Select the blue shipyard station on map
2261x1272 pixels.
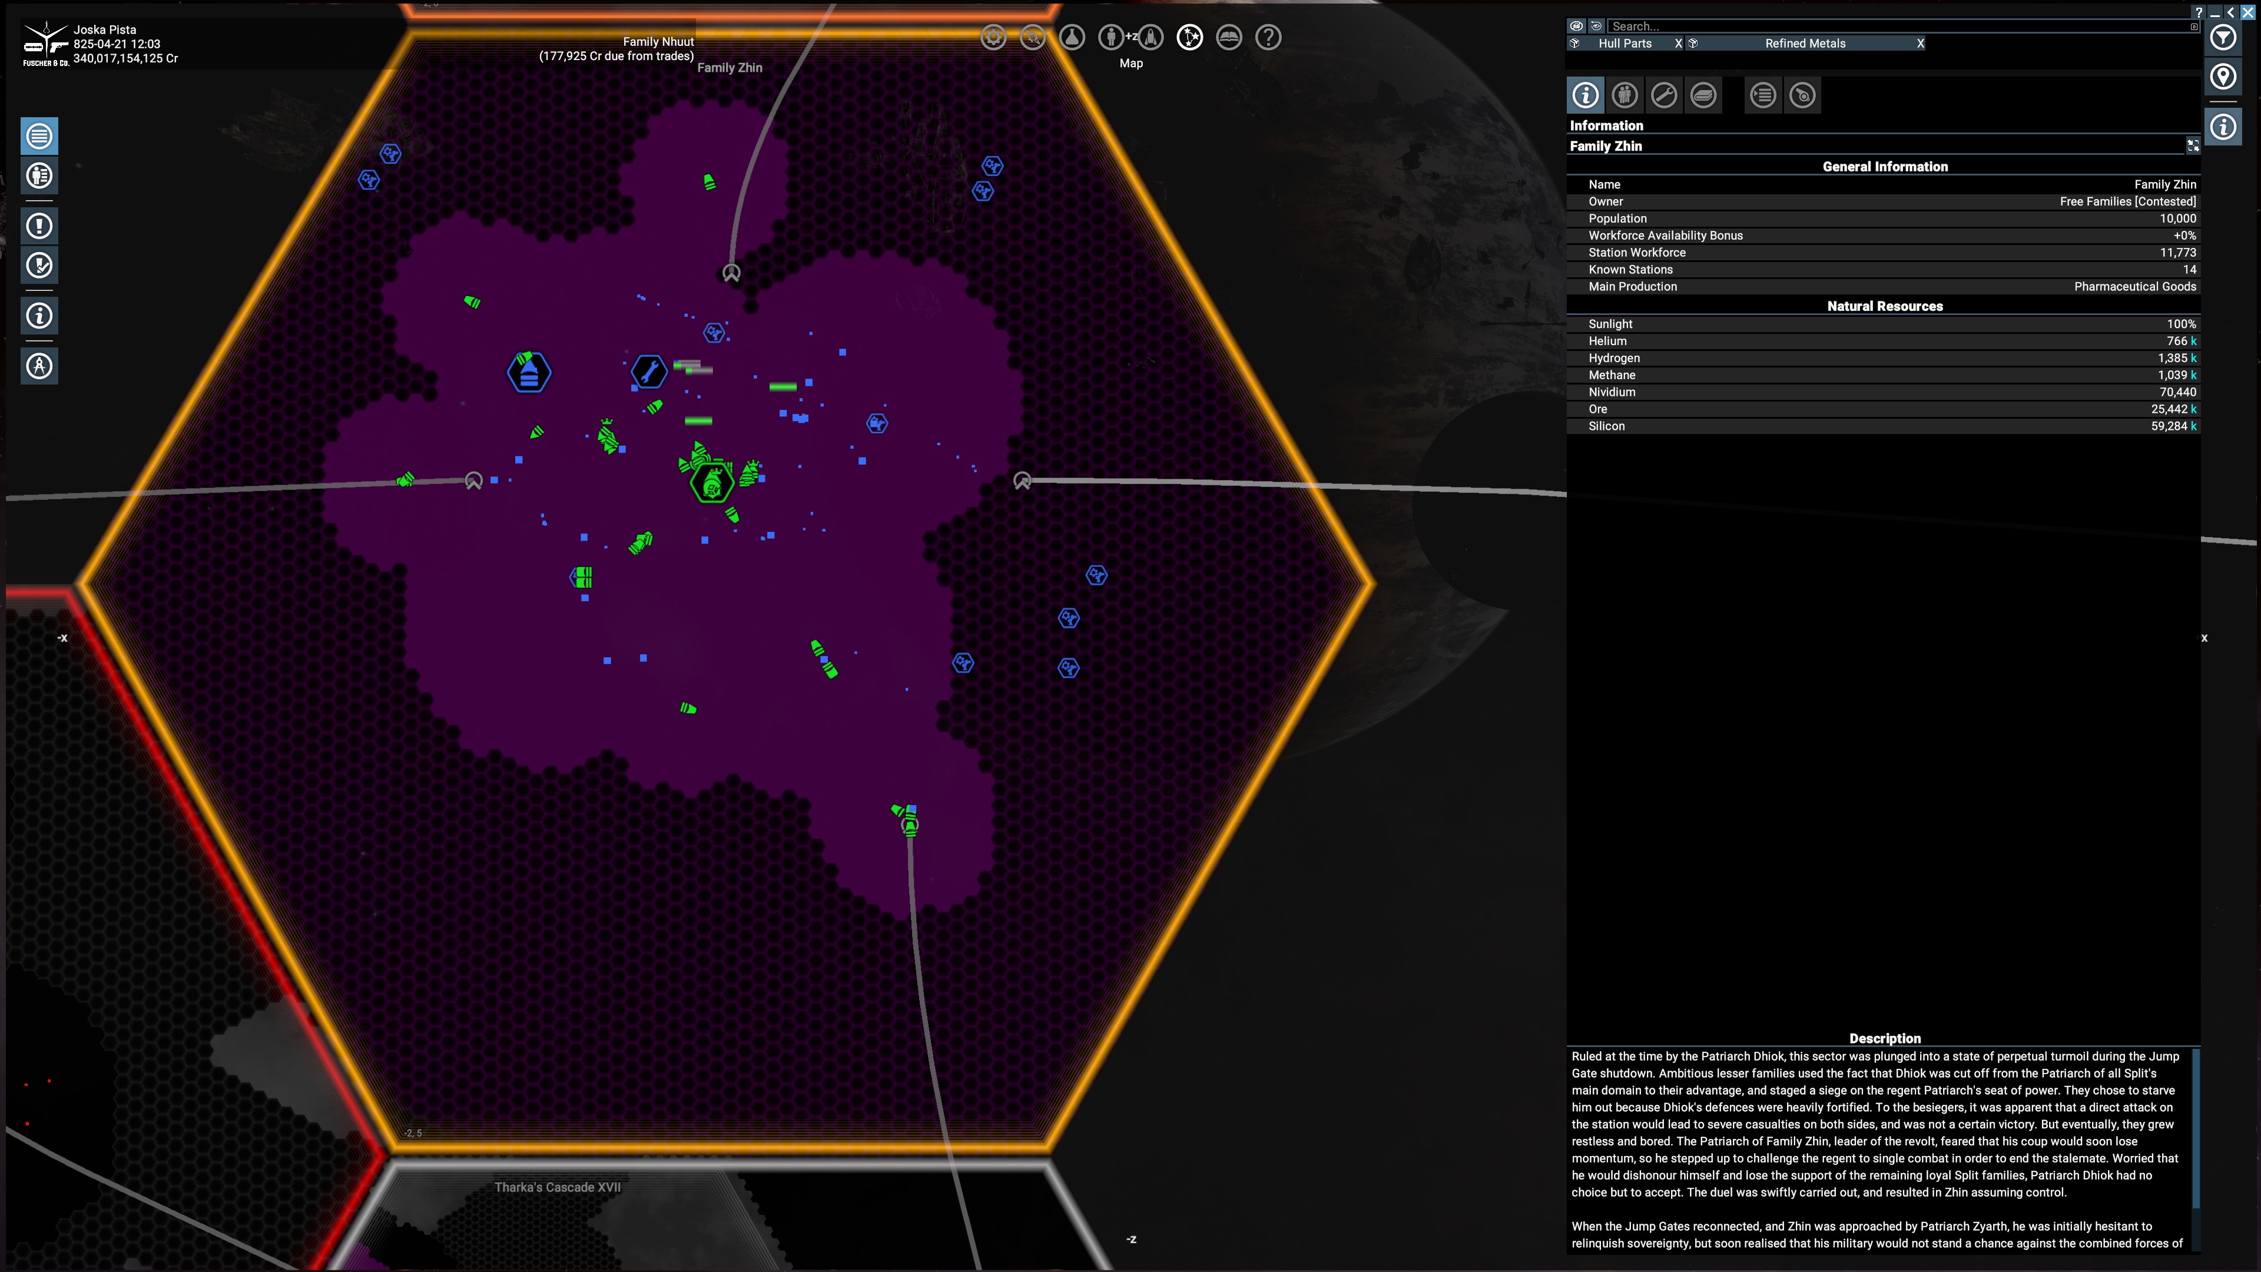pos(529,373)
